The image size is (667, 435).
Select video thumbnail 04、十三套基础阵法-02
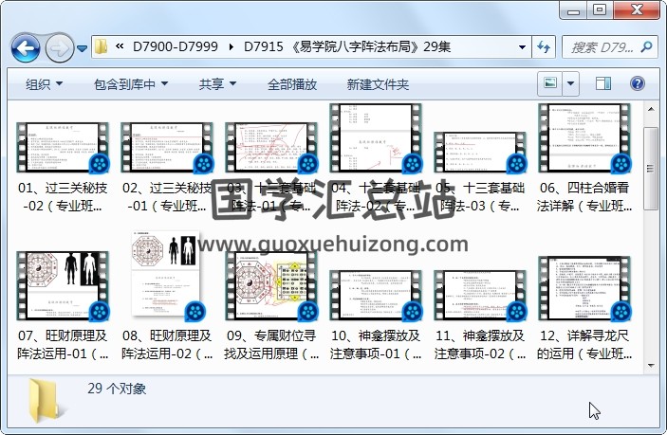click(376, 138)
